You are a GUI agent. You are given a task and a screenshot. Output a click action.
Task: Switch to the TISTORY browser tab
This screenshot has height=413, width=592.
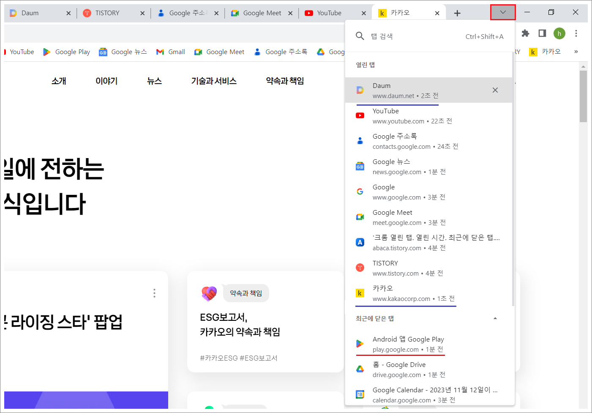point(113,13)
